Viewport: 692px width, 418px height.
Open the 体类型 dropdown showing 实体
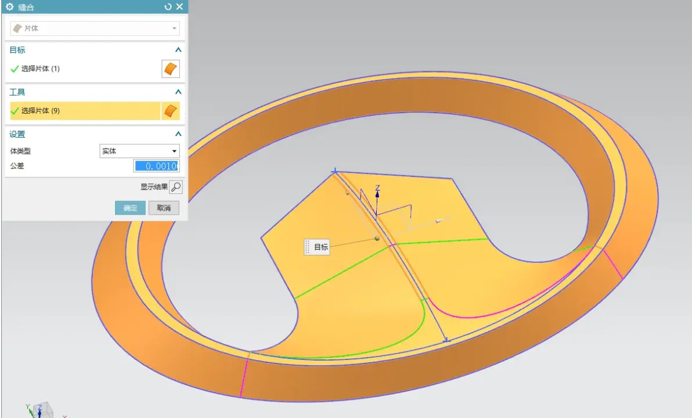[x=139, y=151]
